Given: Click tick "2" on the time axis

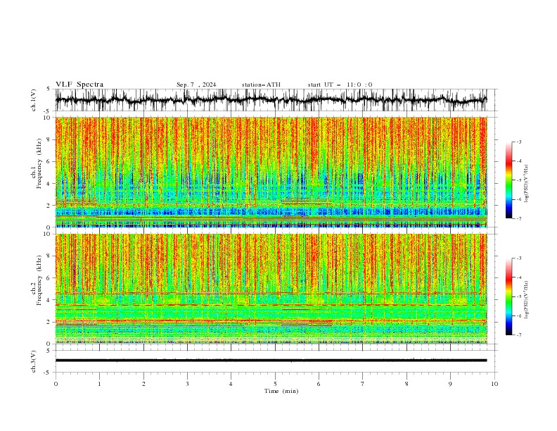Looking at the screenshot, I should point(143,384).
